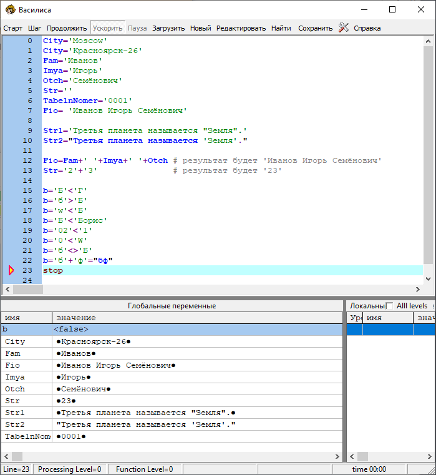Image resolution: width=436 pixels, height=475 pixels.
Task: Select the variable b row in globals
Action: click(172, 329)
